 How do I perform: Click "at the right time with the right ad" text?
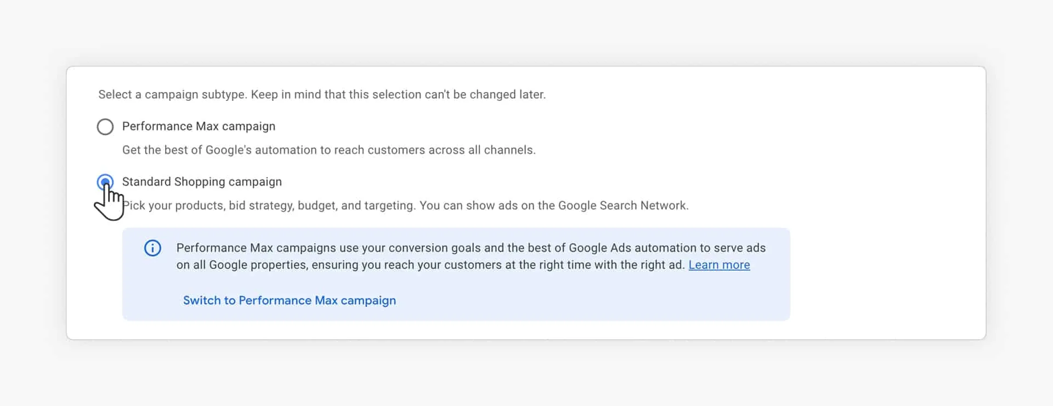(x=602, y=265)
